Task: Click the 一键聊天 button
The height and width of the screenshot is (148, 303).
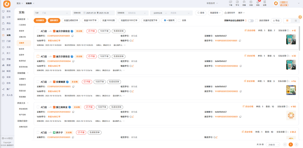Action: coord(169,20)
